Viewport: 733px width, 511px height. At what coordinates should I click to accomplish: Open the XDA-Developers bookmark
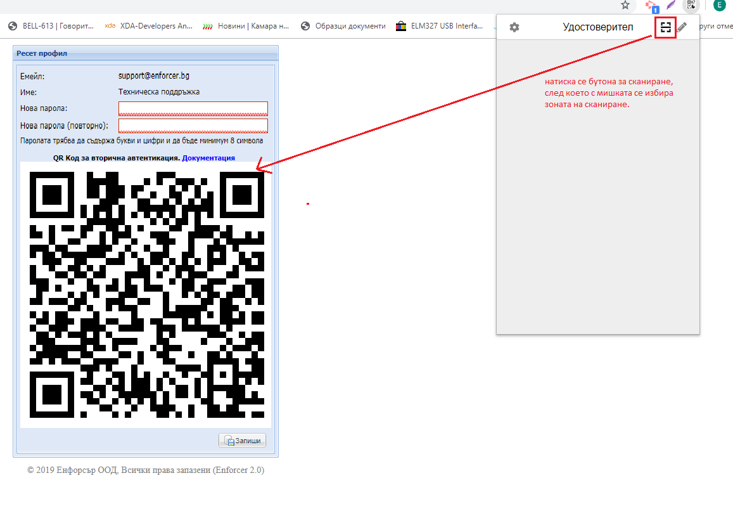coord(149,26)
